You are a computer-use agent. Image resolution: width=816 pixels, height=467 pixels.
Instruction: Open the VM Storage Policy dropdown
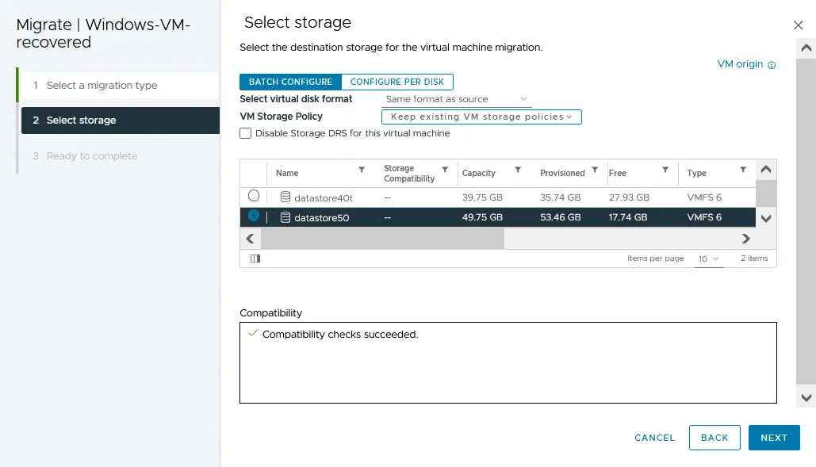pyautogui.click(x=481, y=117)
